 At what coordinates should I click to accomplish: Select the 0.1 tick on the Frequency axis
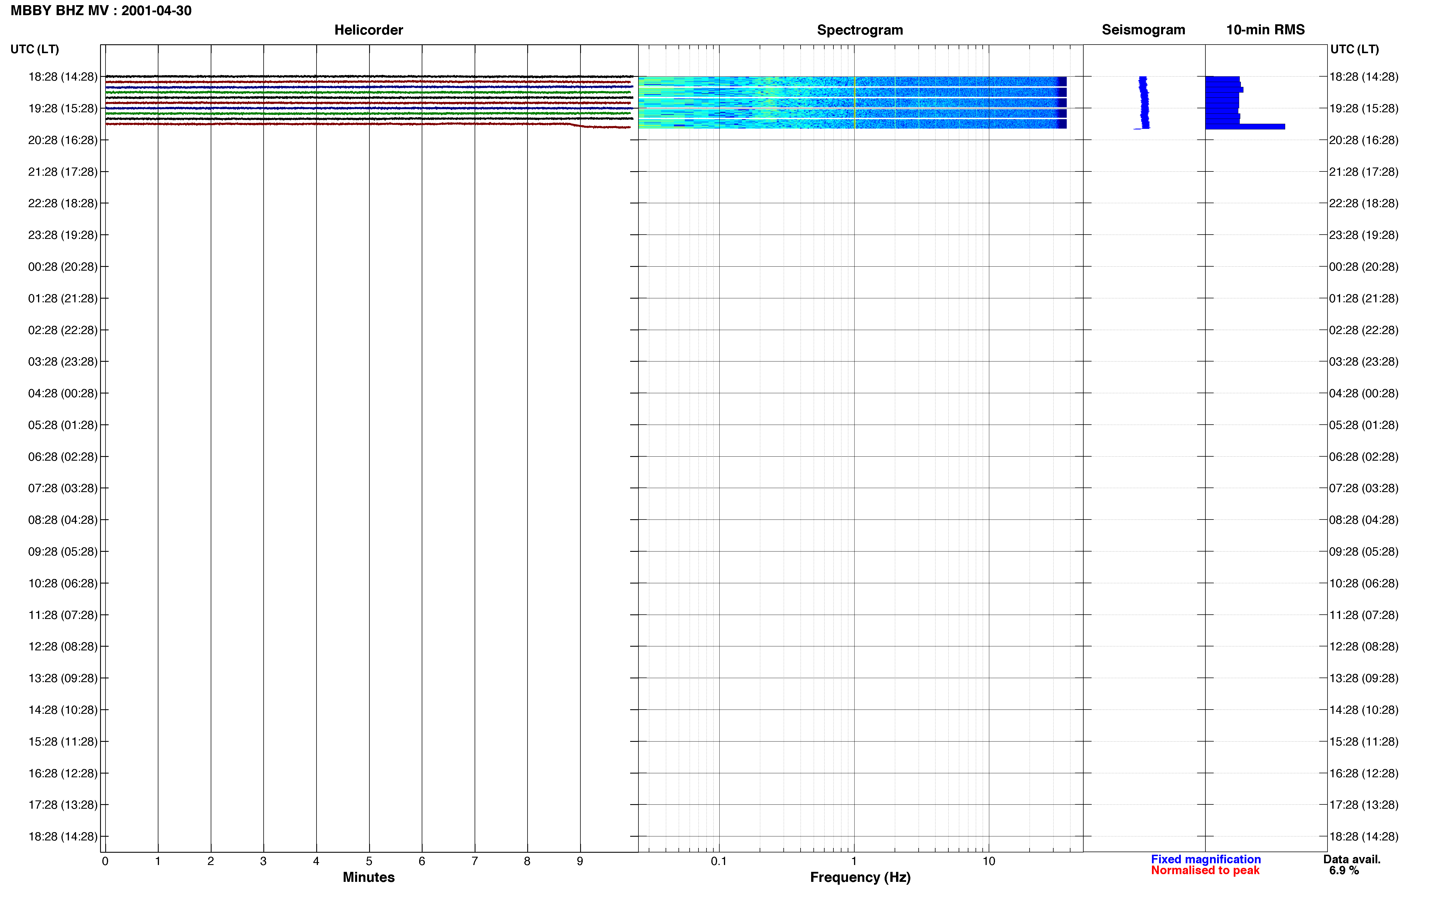click(719, 861)
